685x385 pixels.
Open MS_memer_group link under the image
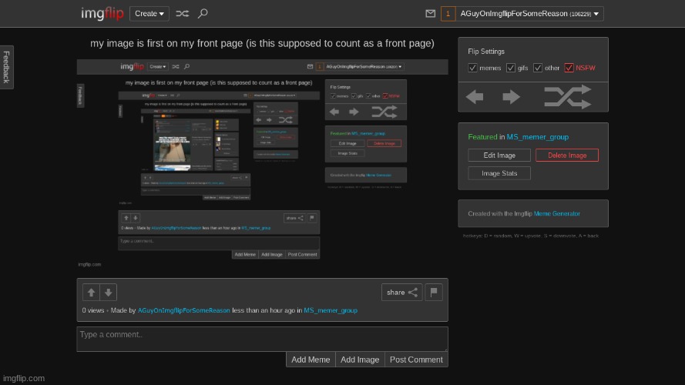(x=331, y=310)
